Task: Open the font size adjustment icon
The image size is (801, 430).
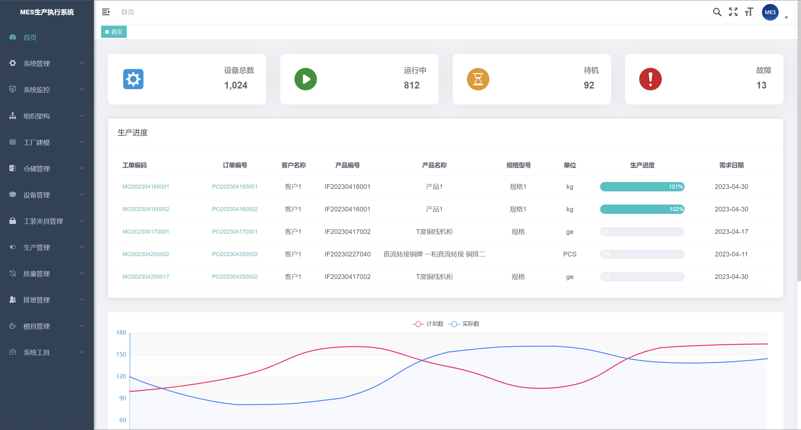Action: coord(749,12)
